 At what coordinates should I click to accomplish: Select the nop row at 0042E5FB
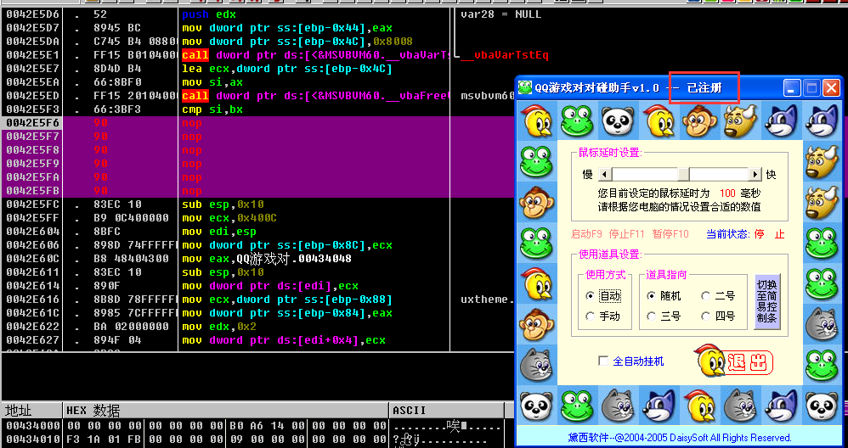click(x=226, y=191)
